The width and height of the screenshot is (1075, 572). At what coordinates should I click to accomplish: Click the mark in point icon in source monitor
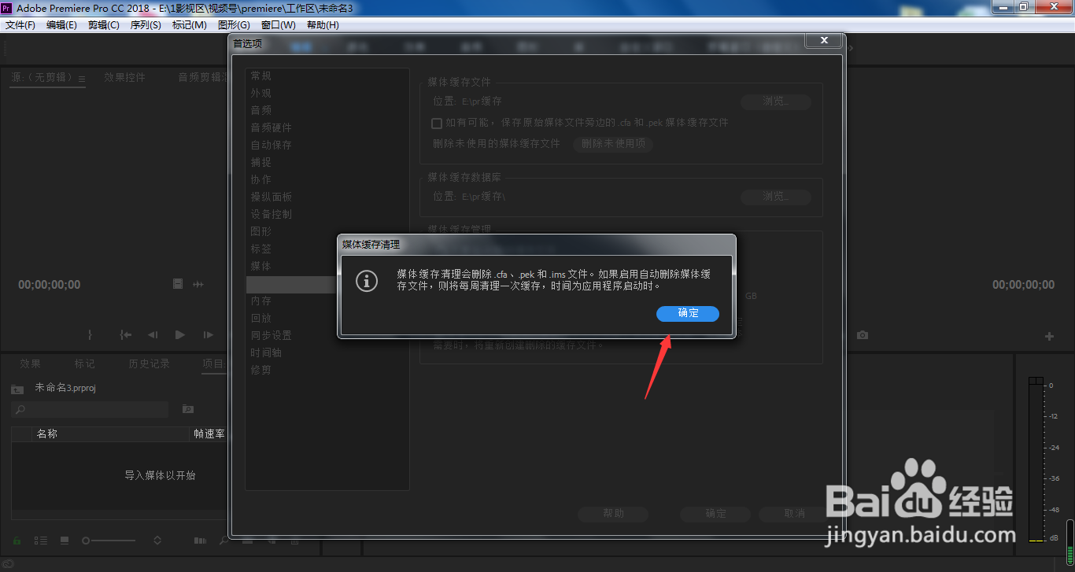coord(90,334)
